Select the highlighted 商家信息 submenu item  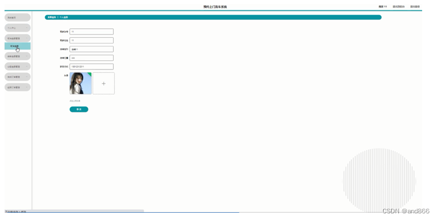pyautogui.click(x=18, y=46)
